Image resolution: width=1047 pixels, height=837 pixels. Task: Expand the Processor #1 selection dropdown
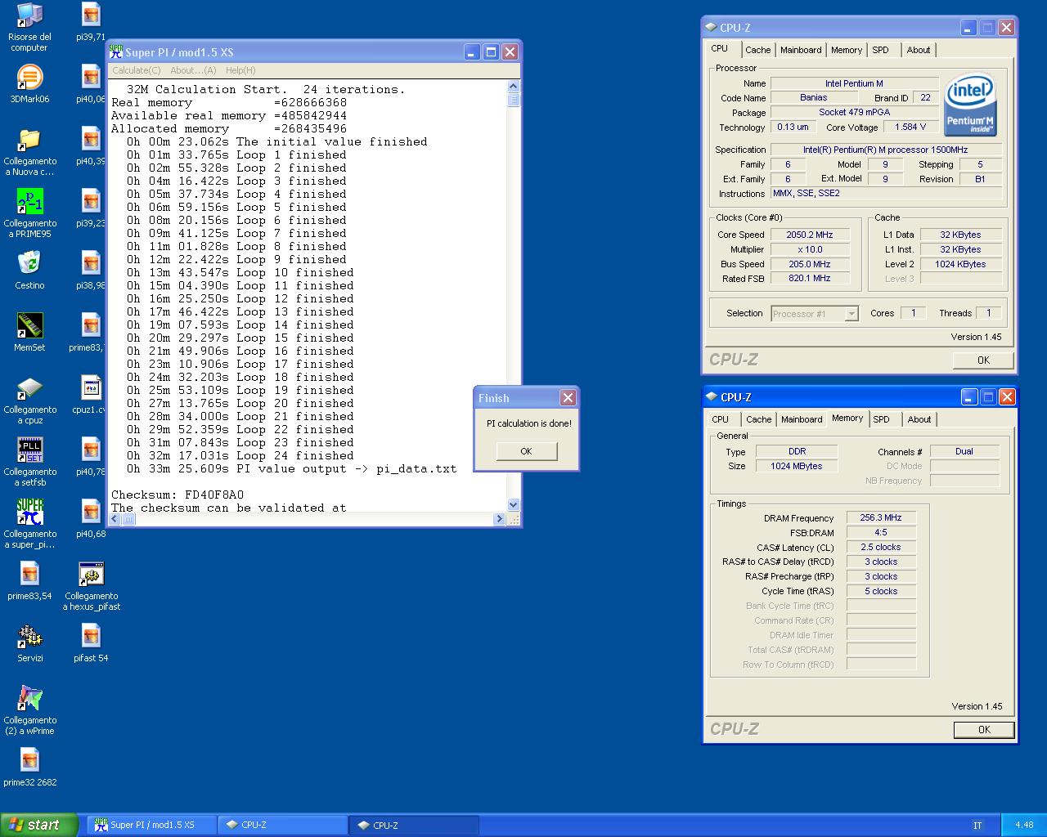[852, 314]
